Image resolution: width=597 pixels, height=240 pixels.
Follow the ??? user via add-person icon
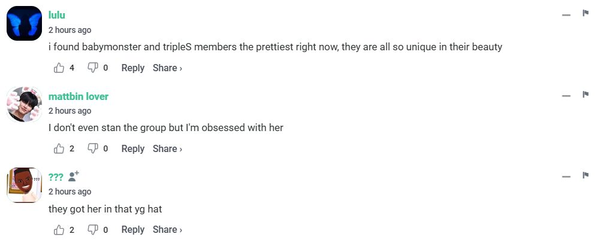pyautogui.click(x=74, y=177)
